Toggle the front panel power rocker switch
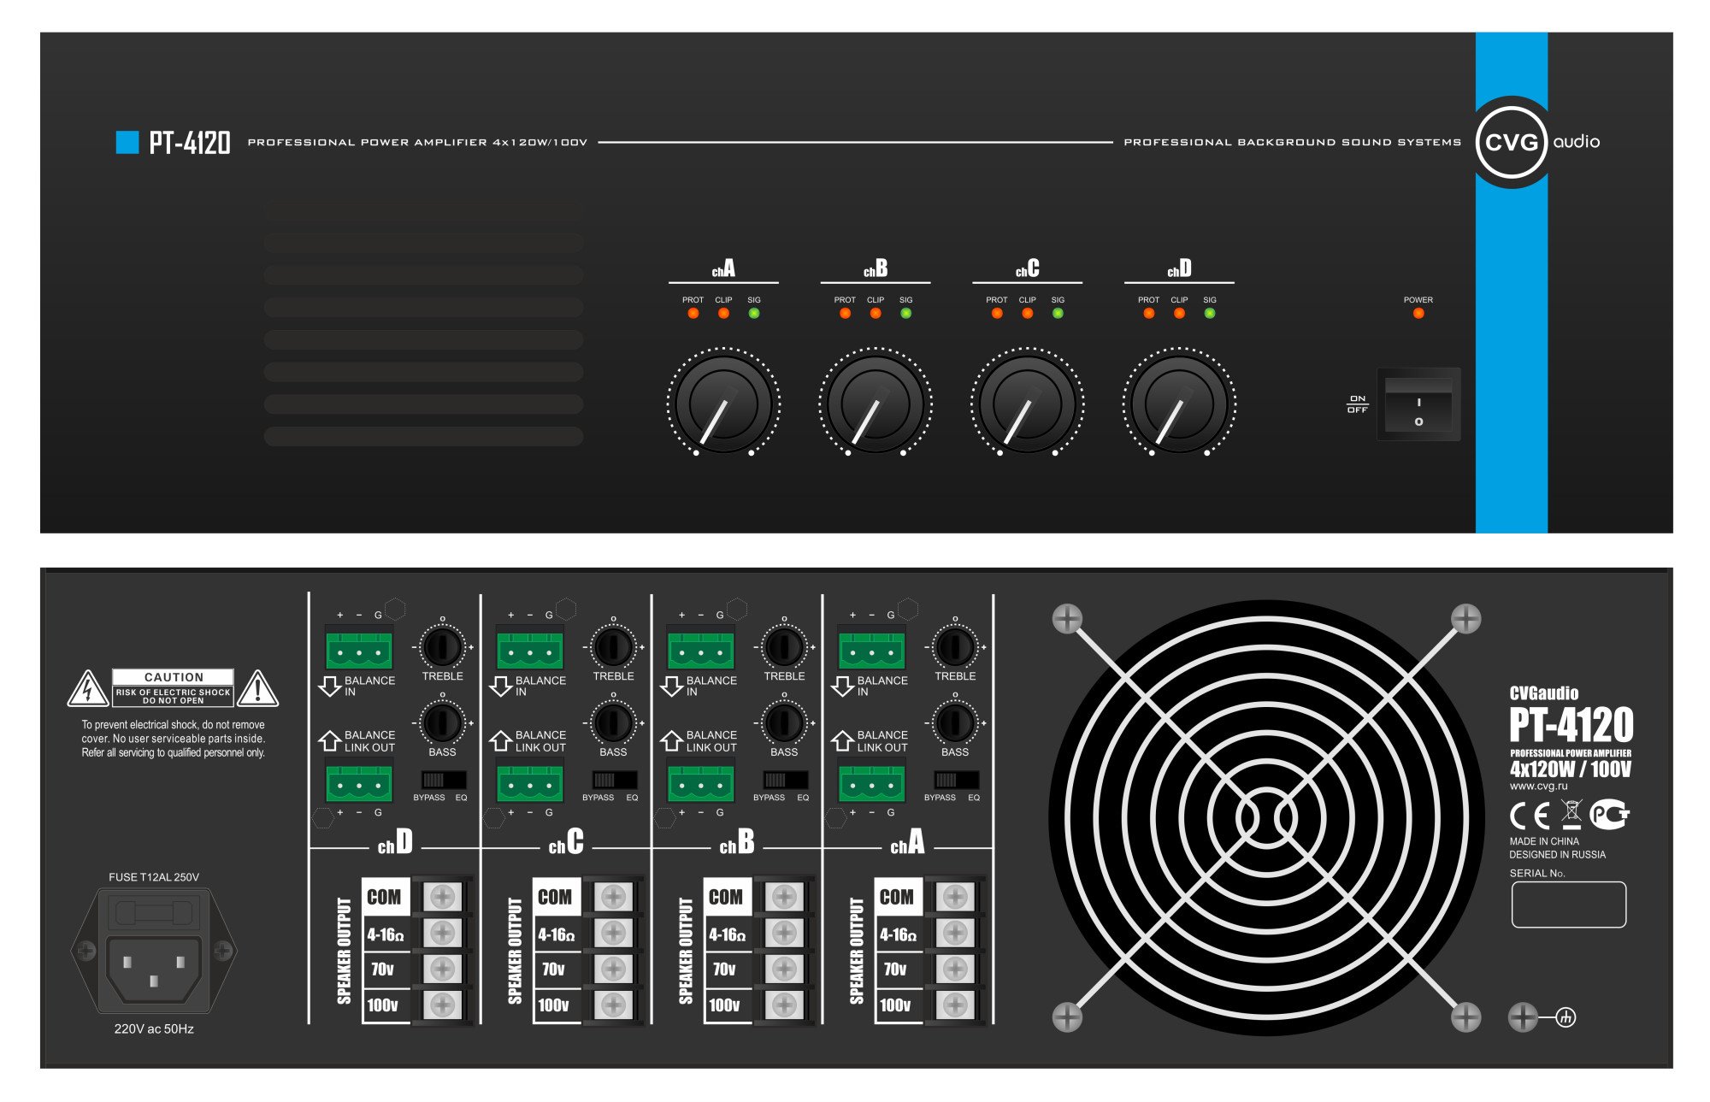 [1418, 404]
